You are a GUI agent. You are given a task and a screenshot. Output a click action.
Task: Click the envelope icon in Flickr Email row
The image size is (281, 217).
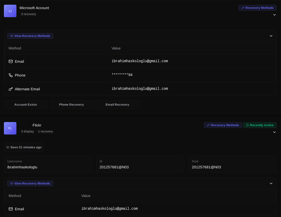click(x=11, y=209)
